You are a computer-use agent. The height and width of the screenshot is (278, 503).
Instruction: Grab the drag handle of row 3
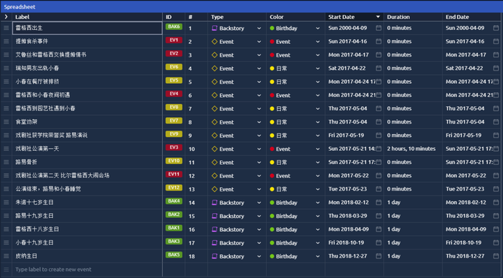pos(6,54)
